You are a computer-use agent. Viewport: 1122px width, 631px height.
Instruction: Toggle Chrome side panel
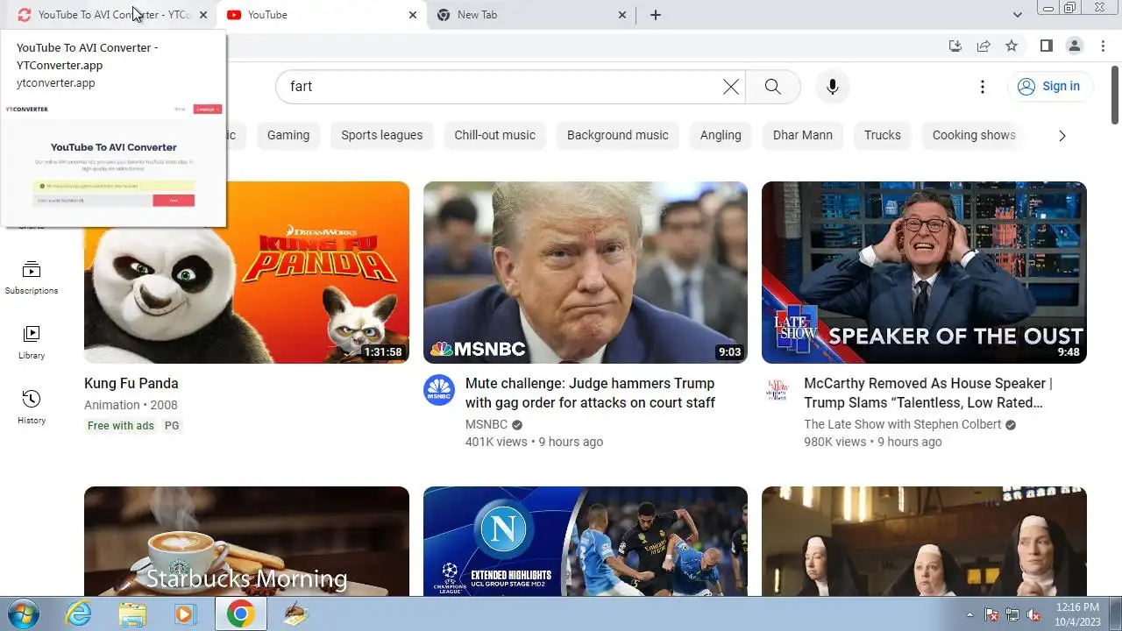(1046, 46)
